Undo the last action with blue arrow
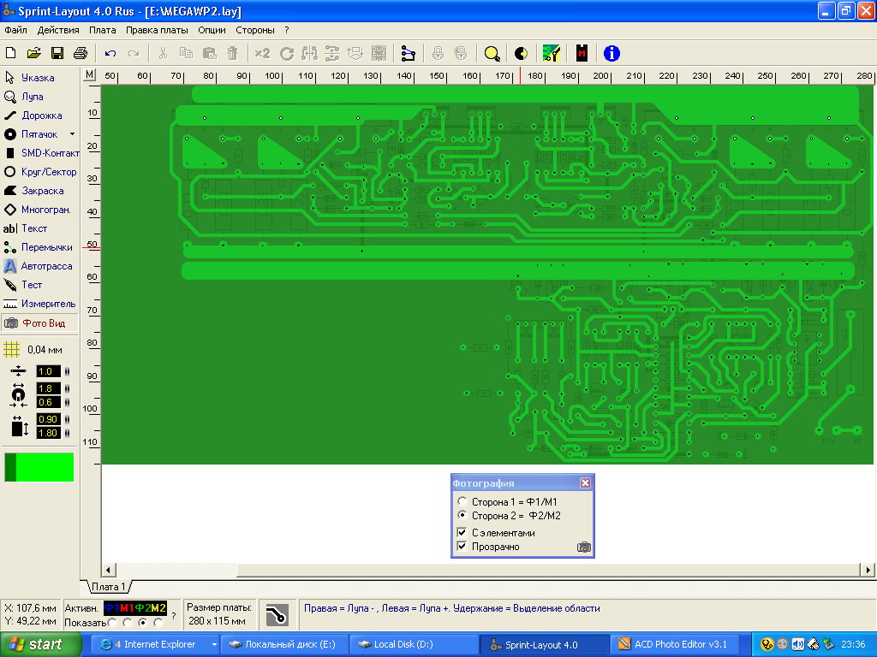The width and height of the screenshot is (877, 657). 110,54
